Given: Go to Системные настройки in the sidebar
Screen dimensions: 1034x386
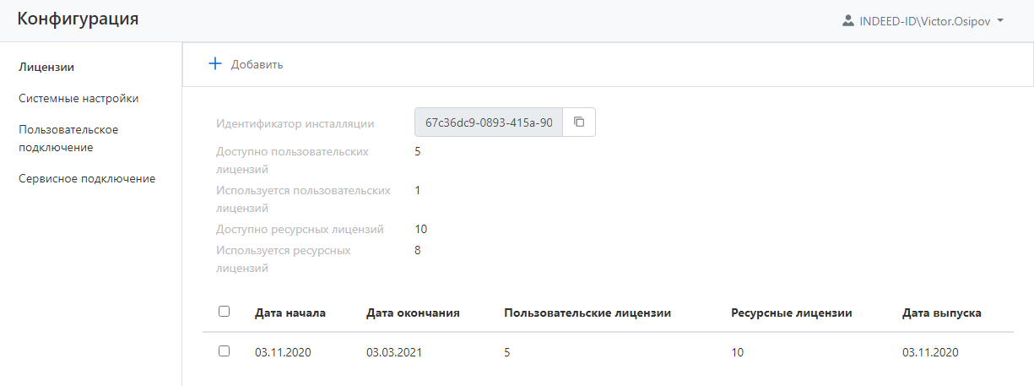Looking at the screenshot, I should 78,98.
